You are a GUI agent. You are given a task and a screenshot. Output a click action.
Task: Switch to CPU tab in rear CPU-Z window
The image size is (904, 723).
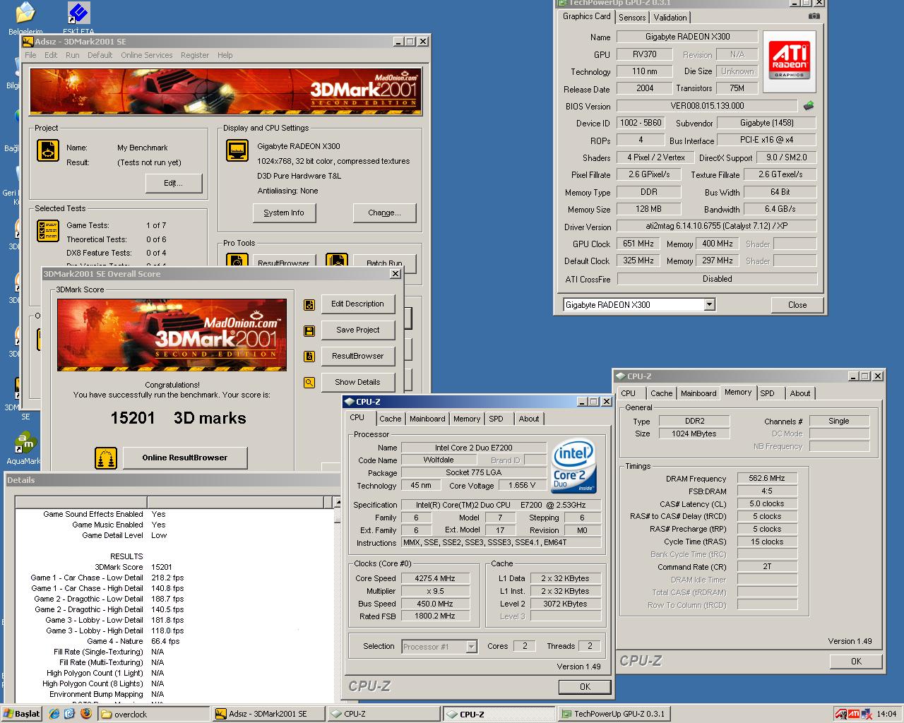(628, 393)
